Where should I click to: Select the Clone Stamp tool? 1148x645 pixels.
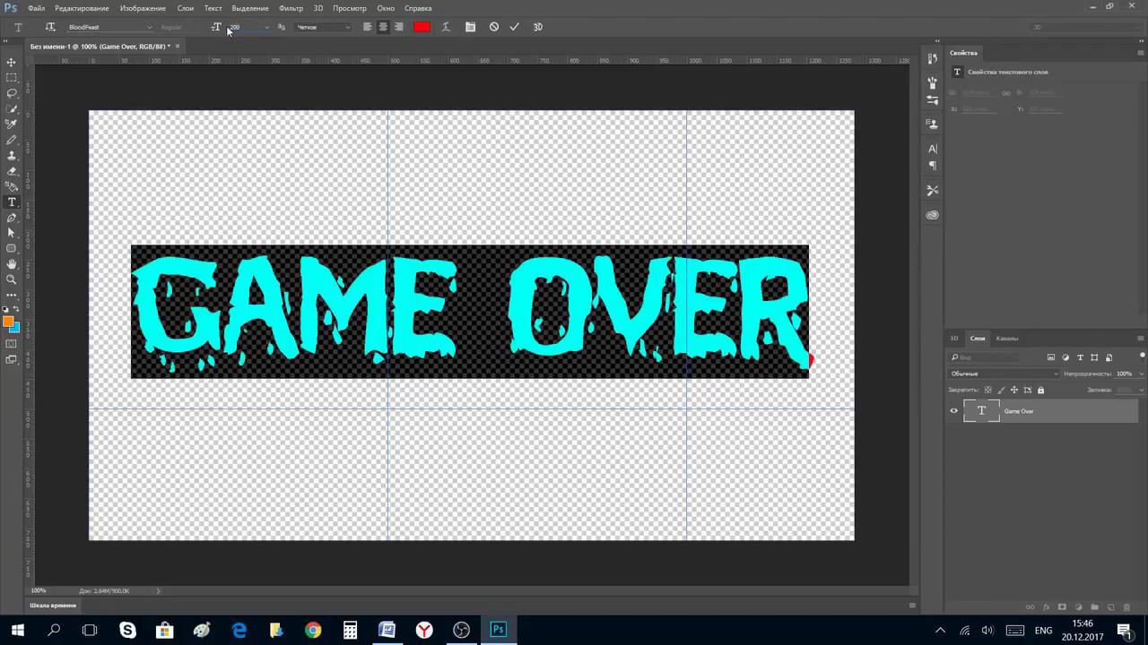coord(12,155)
